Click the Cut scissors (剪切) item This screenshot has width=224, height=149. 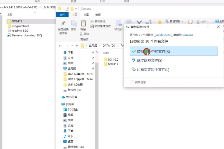coord(84,34)
